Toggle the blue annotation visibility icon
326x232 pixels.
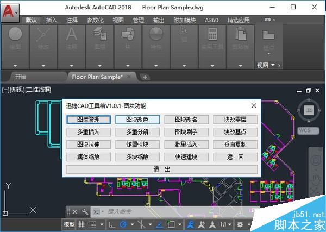(x=190, y=224)
